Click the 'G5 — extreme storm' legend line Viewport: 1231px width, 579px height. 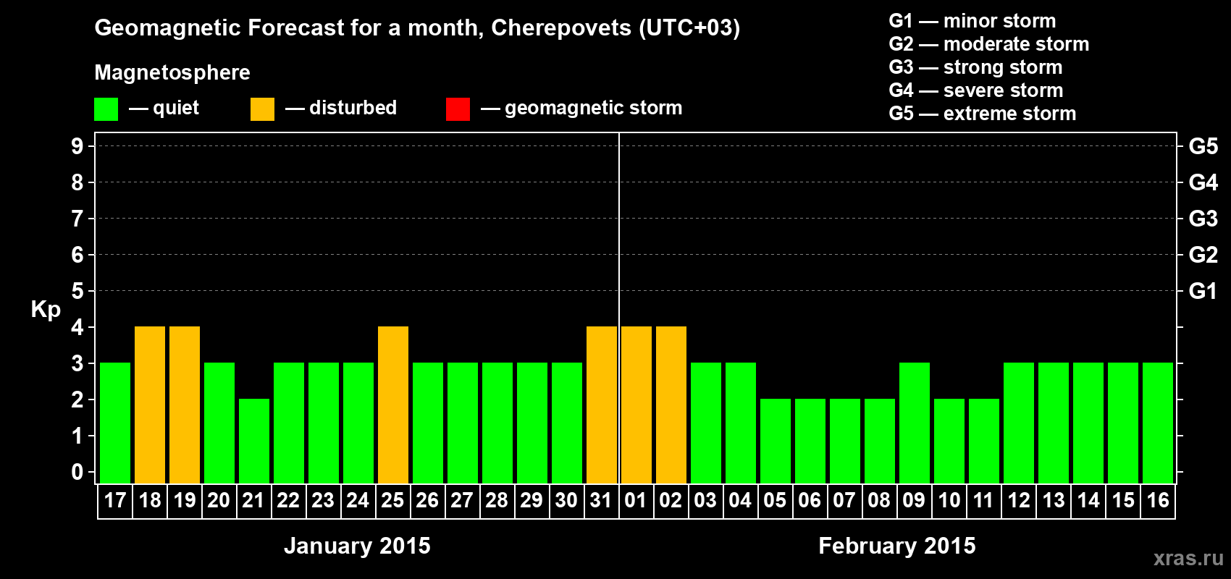983,114
